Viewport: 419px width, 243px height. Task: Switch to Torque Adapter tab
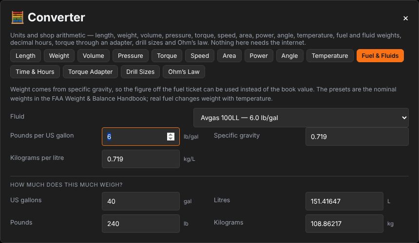coord(90,71)
